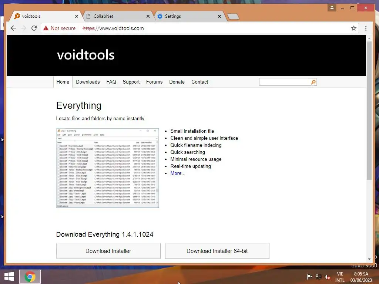
Task: Click the Locate files and folders tagline
Action: coord(101,119)
